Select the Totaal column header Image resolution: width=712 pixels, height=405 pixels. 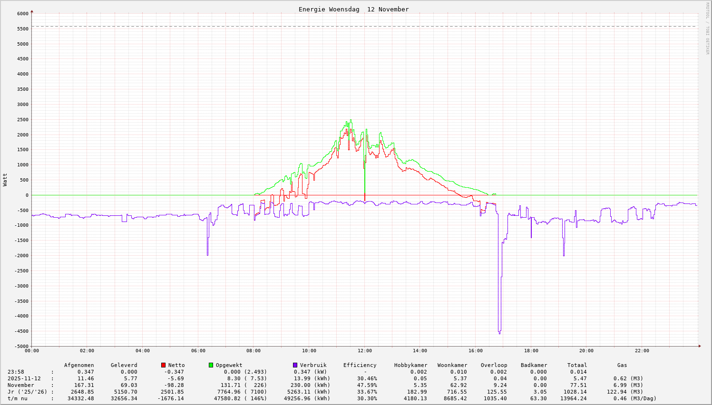point(577,365)
